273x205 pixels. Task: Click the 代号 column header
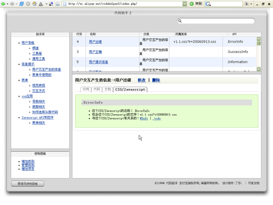[79, 34]
